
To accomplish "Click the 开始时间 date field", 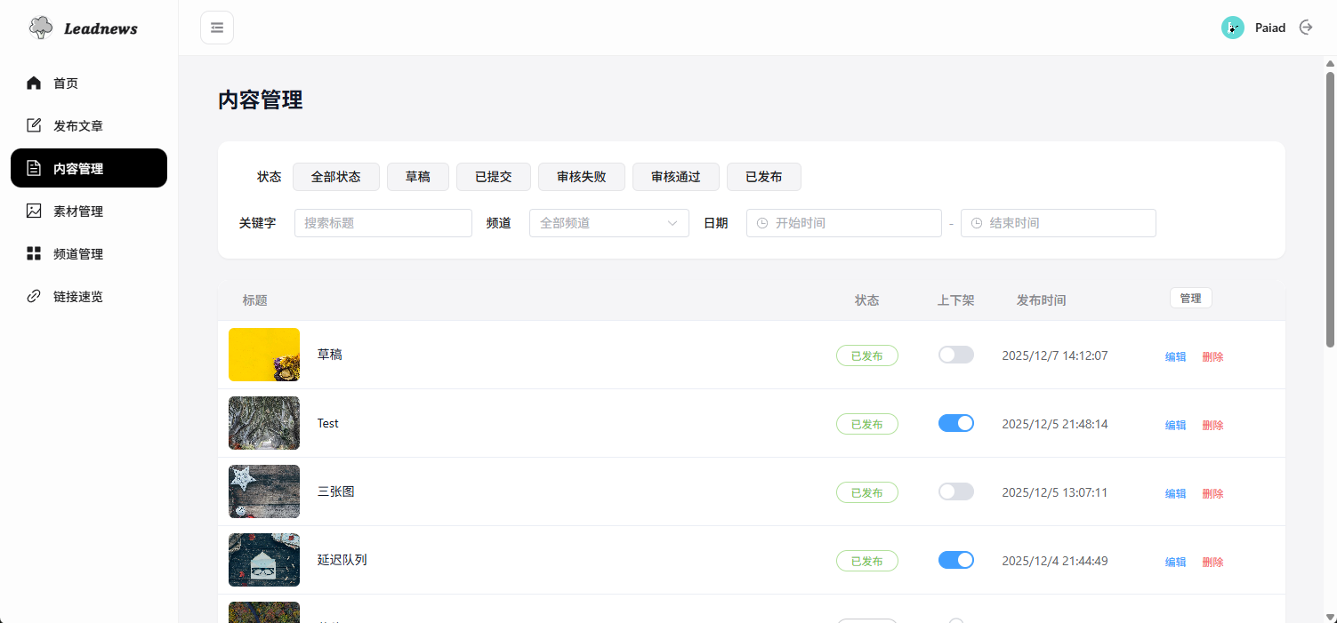I will pos(844,223).
